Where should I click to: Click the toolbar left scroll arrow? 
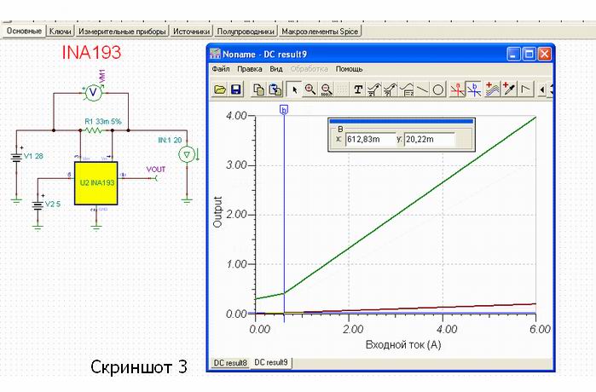coord(542,90)
